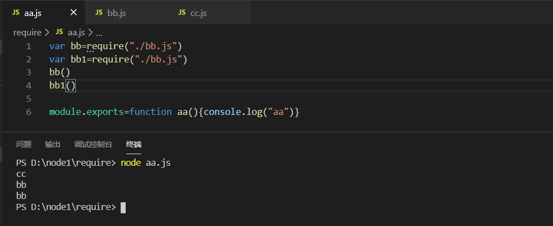Open the 输出 (Output) panel tab
553x226 pixels.
(53, 144)
